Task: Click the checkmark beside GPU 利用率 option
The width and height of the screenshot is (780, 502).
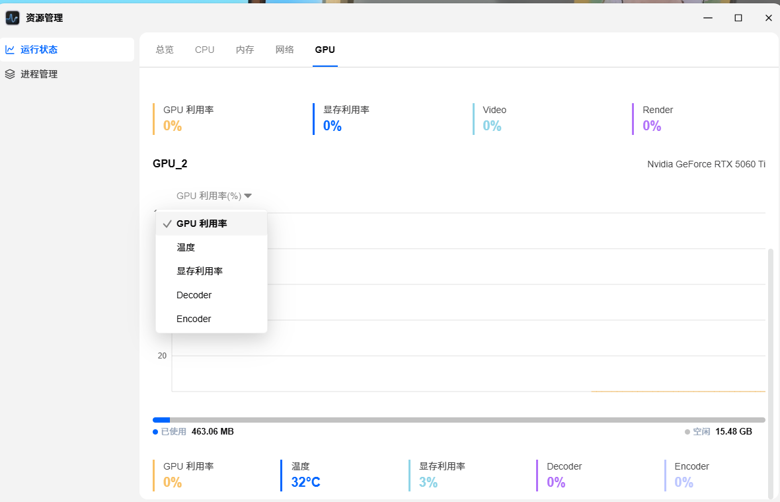Action: coord(167,224)
